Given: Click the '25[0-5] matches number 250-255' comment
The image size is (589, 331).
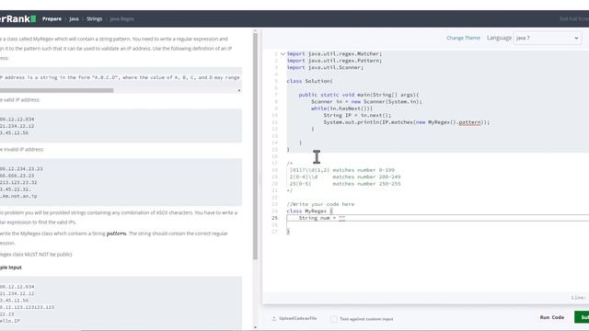Looking at the screenshot, I should point(345,184).
